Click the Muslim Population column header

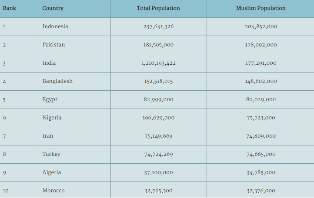(261, 9)
